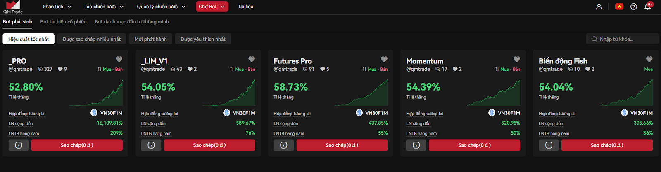The image size is (661, 172).
Task: Click the QM Trade logo
Action: [13, 7]
